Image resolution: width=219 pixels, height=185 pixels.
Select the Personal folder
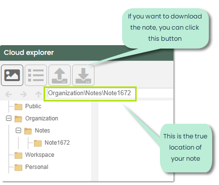click(x=37, y=167)
